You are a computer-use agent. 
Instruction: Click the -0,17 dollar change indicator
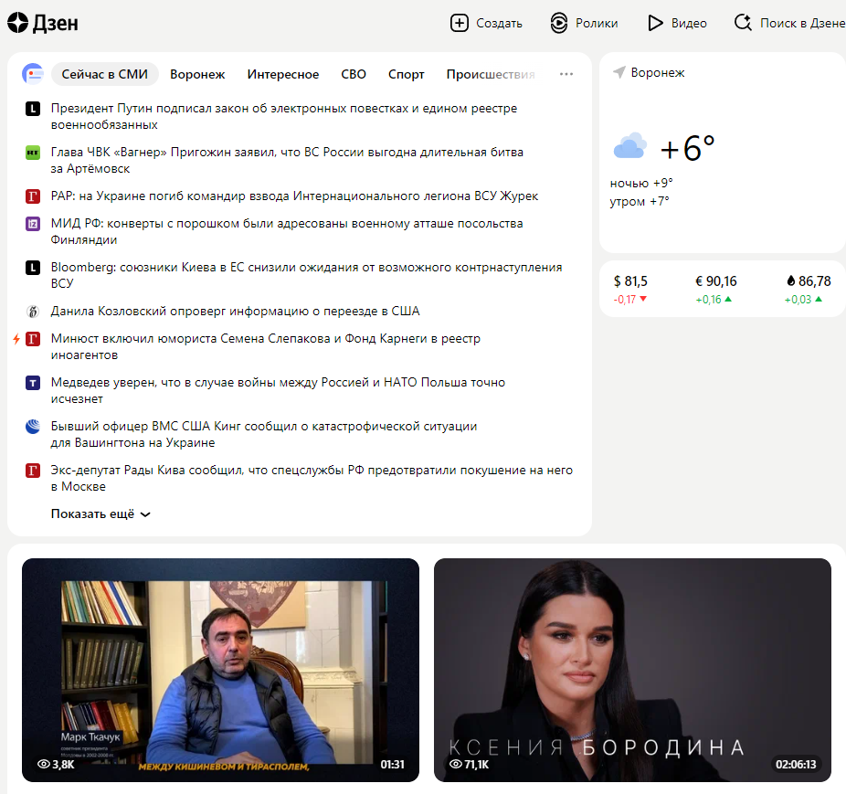pos(629,300)
